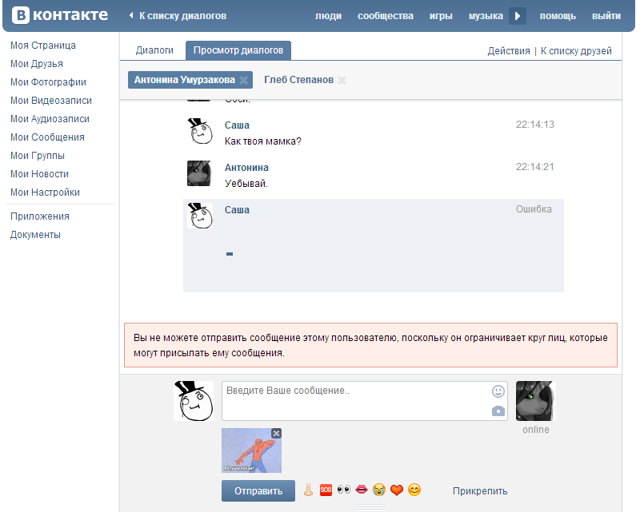The height and width of the screenshot is (512, 644).
Task: Open 'Моя Страница' in sidebar
Action: pyautogui.click(x=43, y=46)
